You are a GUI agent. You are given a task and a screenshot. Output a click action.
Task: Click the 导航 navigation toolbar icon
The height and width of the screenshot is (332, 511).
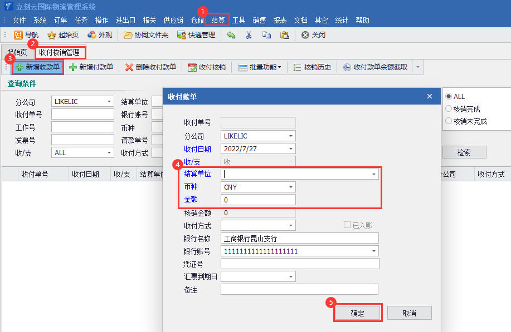point(26,34)
